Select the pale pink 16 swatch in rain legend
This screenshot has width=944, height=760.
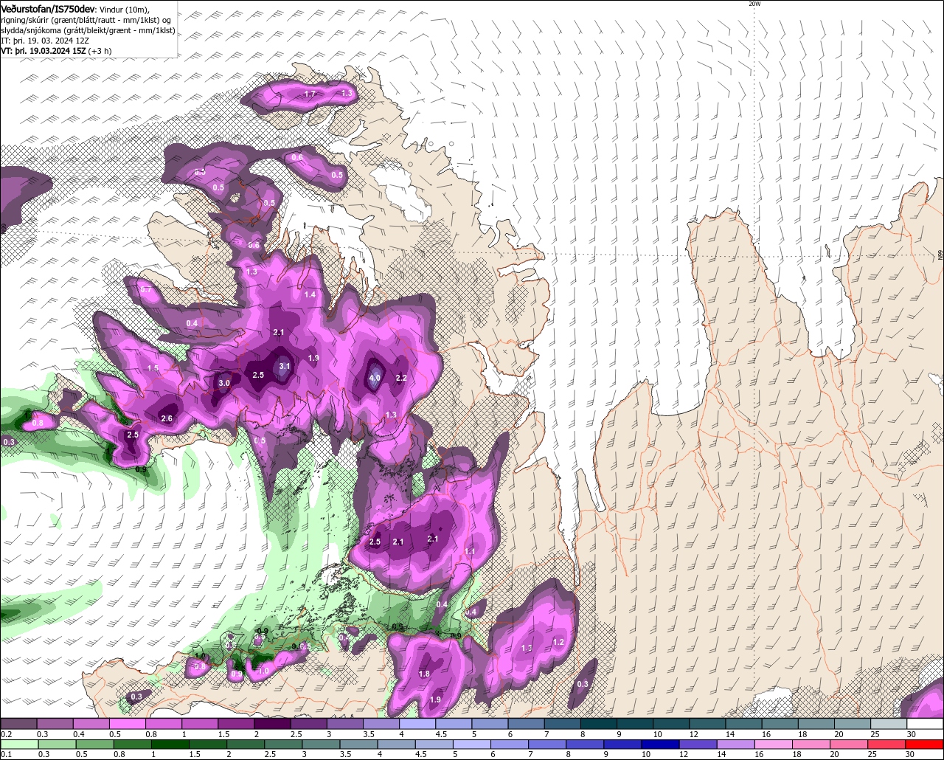(x=774, y=744)
